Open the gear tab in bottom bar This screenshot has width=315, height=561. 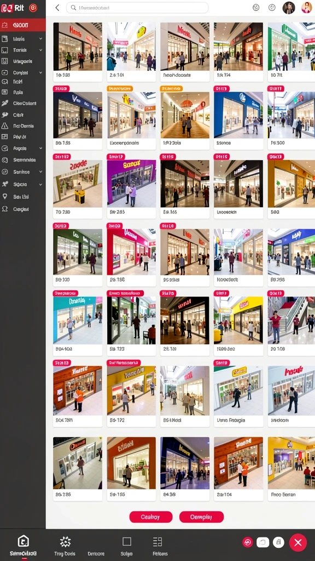tap(65, 546)
